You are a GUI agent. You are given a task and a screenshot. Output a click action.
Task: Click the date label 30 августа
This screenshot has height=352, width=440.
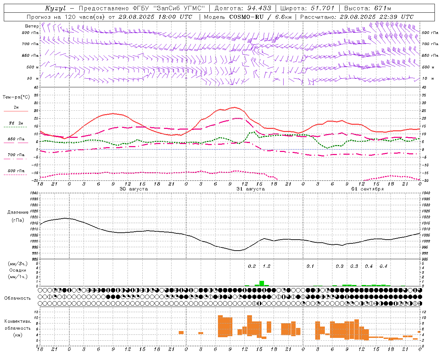coord(134,189)
